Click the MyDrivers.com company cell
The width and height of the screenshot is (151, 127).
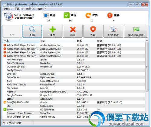click(x=48, y=77)
